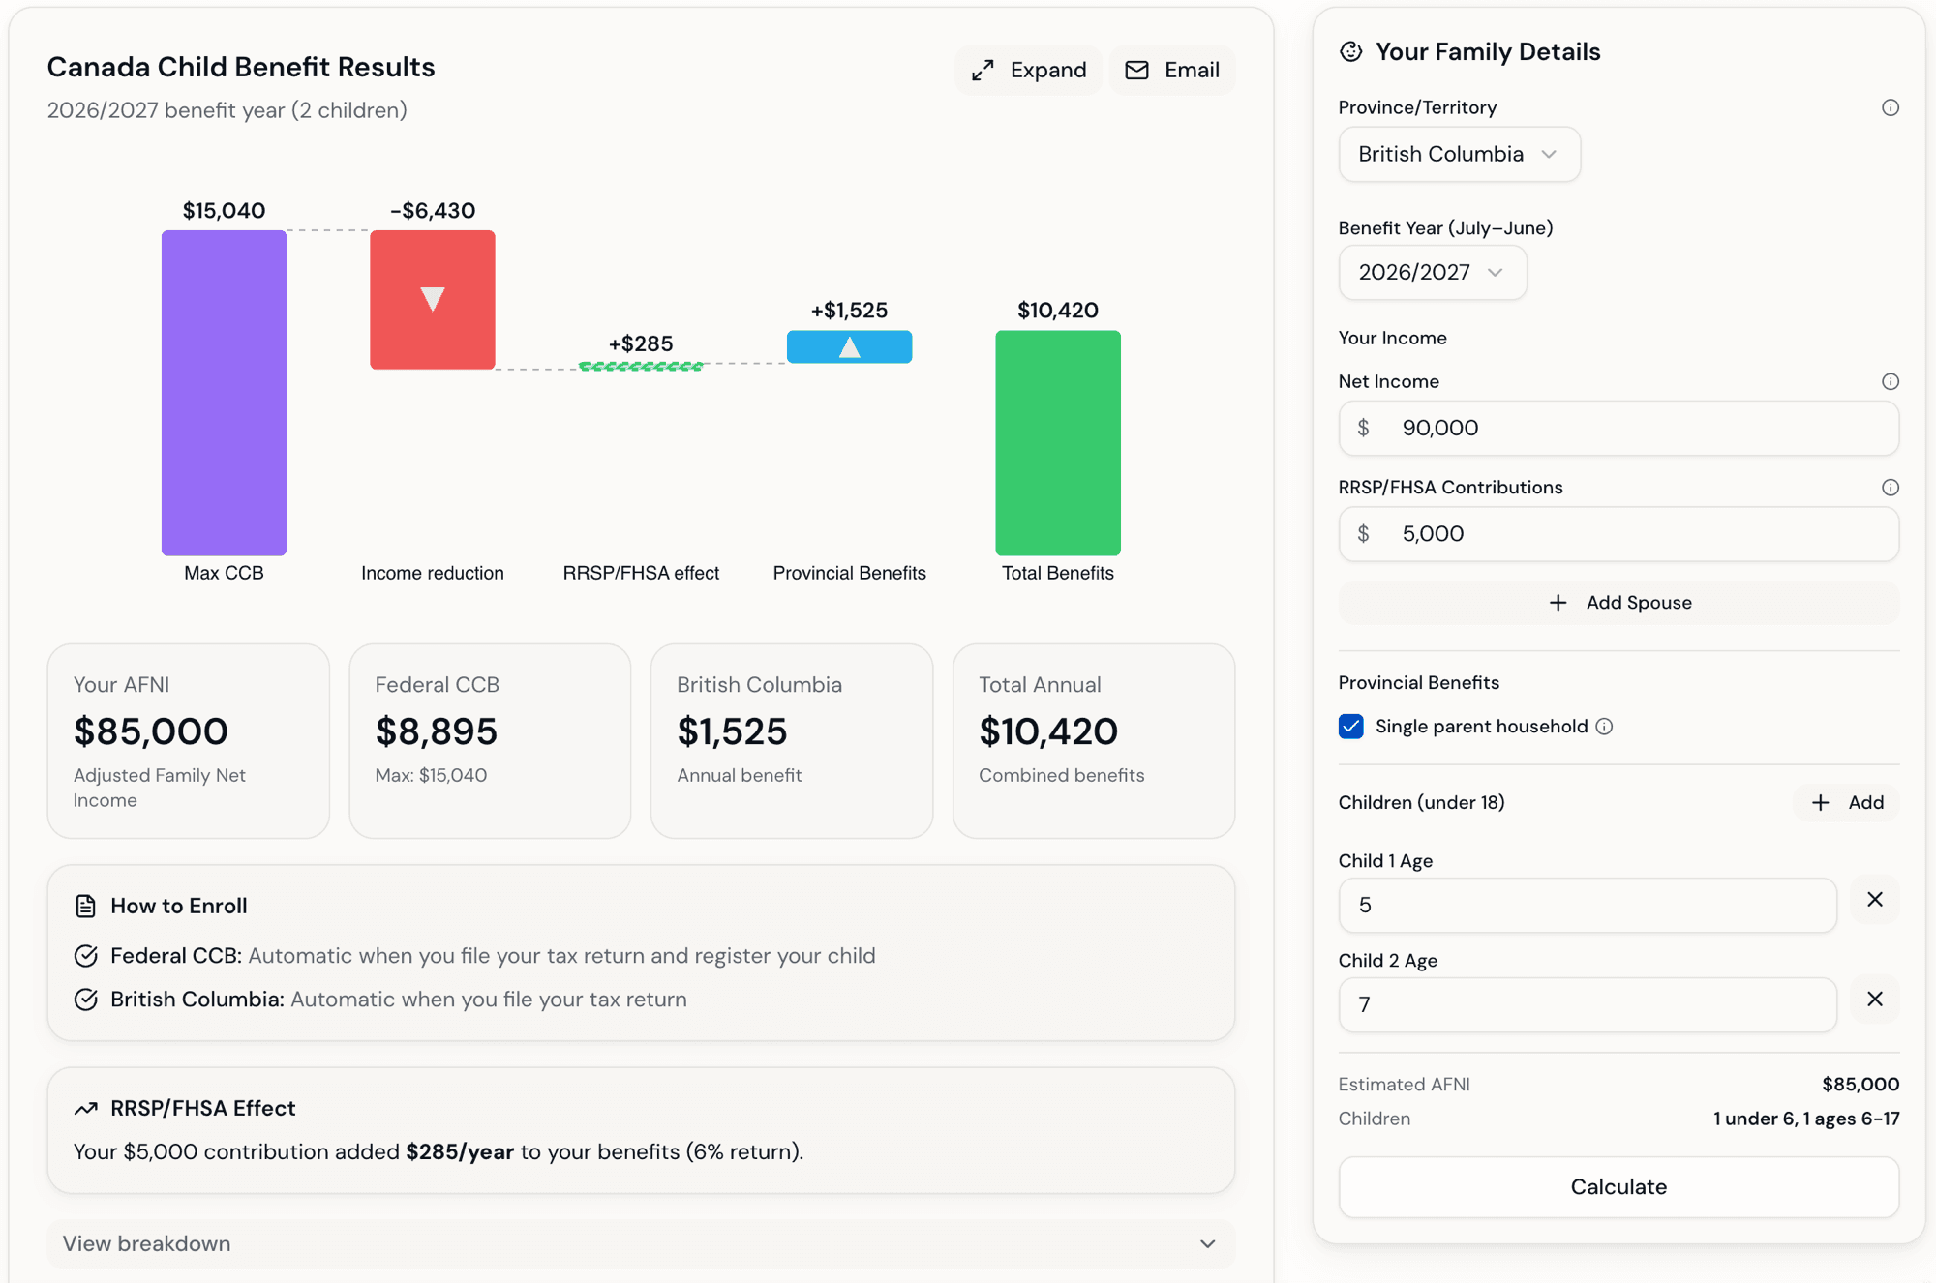Focus the Child 2 Age field
This screenshot has height=1283, width=1936.
(1588, 1004)
